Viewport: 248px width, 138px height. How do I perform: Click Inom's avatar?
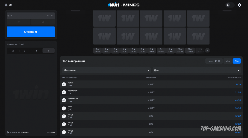coord(64,108)
